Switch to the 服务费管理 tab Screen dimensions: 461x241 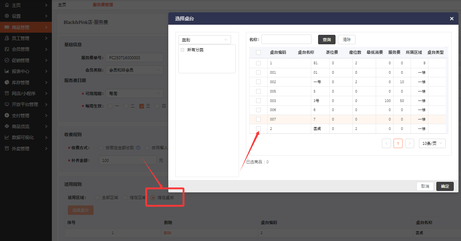tap(103, 5)
